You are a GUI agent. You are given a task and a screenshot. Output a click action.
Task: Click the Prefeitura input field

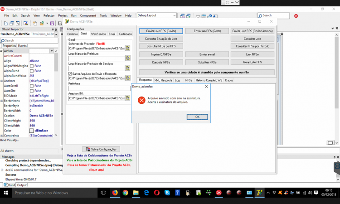[99, 88]
